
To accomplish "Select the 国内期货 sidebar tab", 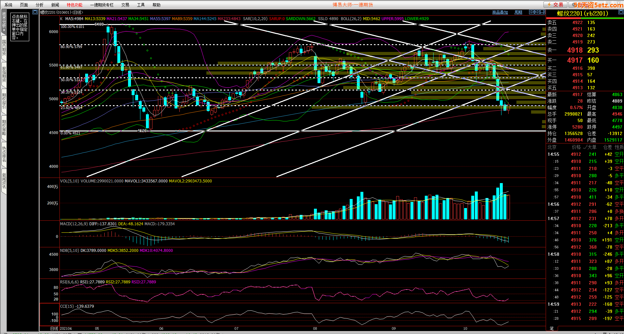I will pos(4,48).
